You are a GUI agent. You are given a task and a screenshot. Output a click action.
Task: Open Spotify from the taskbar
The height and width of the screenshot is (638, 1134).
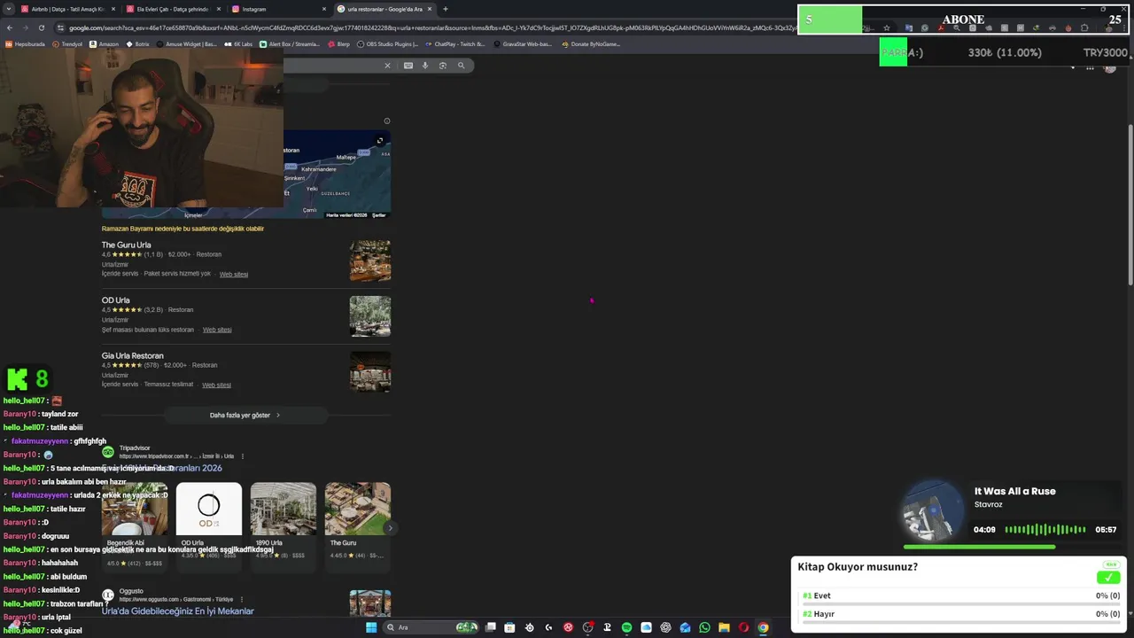[x=626, y=627]
